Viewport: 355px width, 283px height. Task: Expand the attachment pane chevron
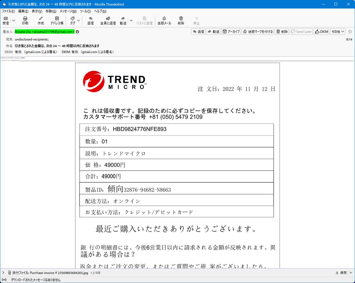(3, 273)
